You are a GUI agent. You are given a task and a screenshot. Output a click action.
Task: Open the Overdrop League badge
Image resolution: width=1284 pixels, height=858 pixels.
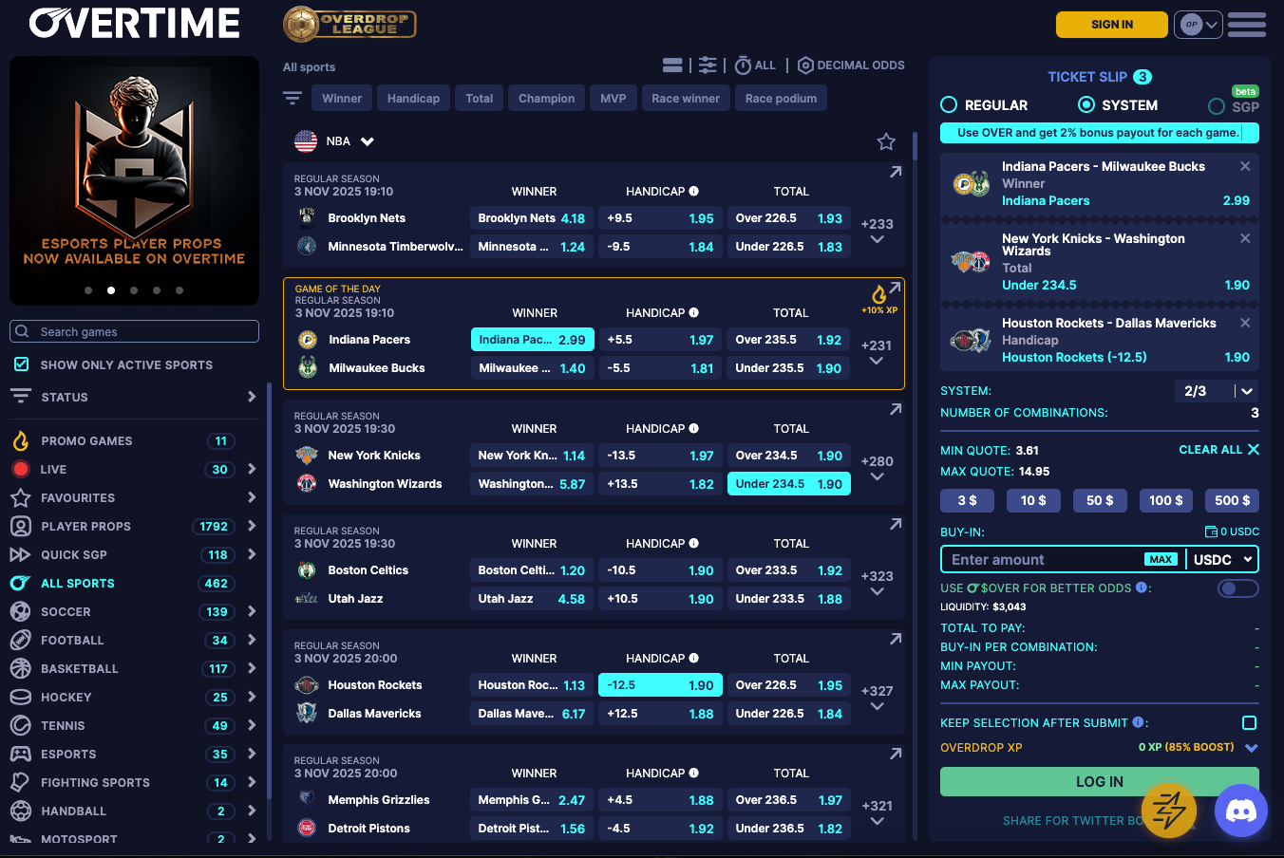click(x=349, y=24)
